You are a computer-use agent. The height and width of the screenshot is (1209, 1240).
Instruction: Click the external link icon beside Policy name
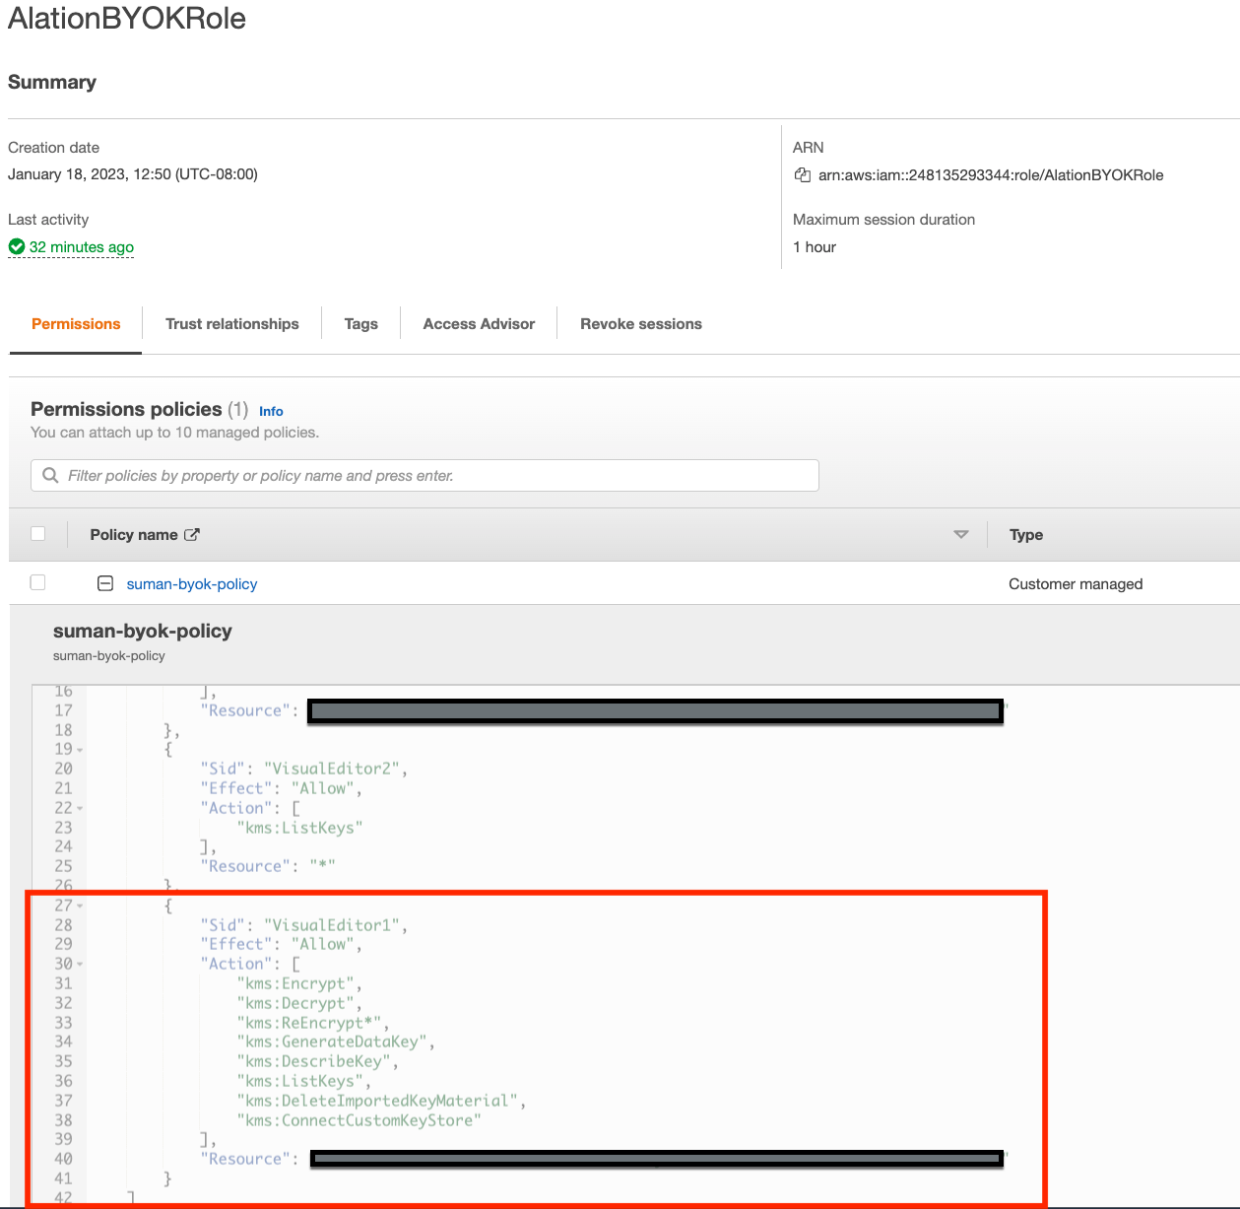pos(192,535)
